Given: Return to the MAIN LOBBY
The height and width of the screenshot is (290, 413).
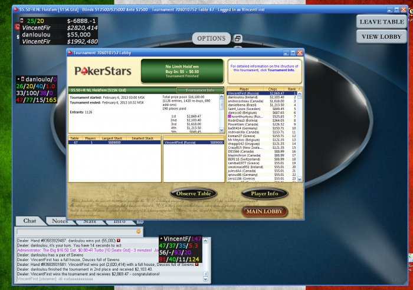Looking at the screenshot, I should [264, 211].
